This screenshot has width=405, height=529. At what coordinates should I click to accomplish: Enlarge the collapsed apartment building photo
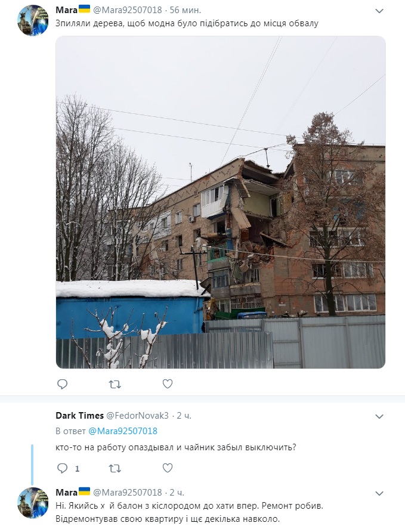pyautogui.click(x=220, y=202)
